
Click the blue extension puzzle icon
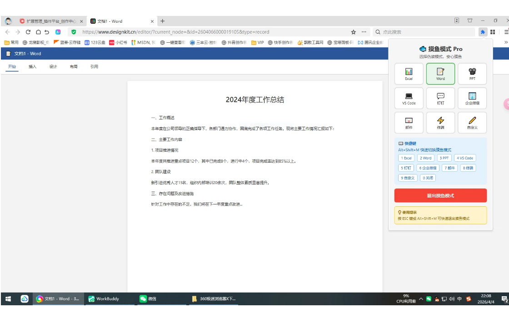(x=483, y=32)
